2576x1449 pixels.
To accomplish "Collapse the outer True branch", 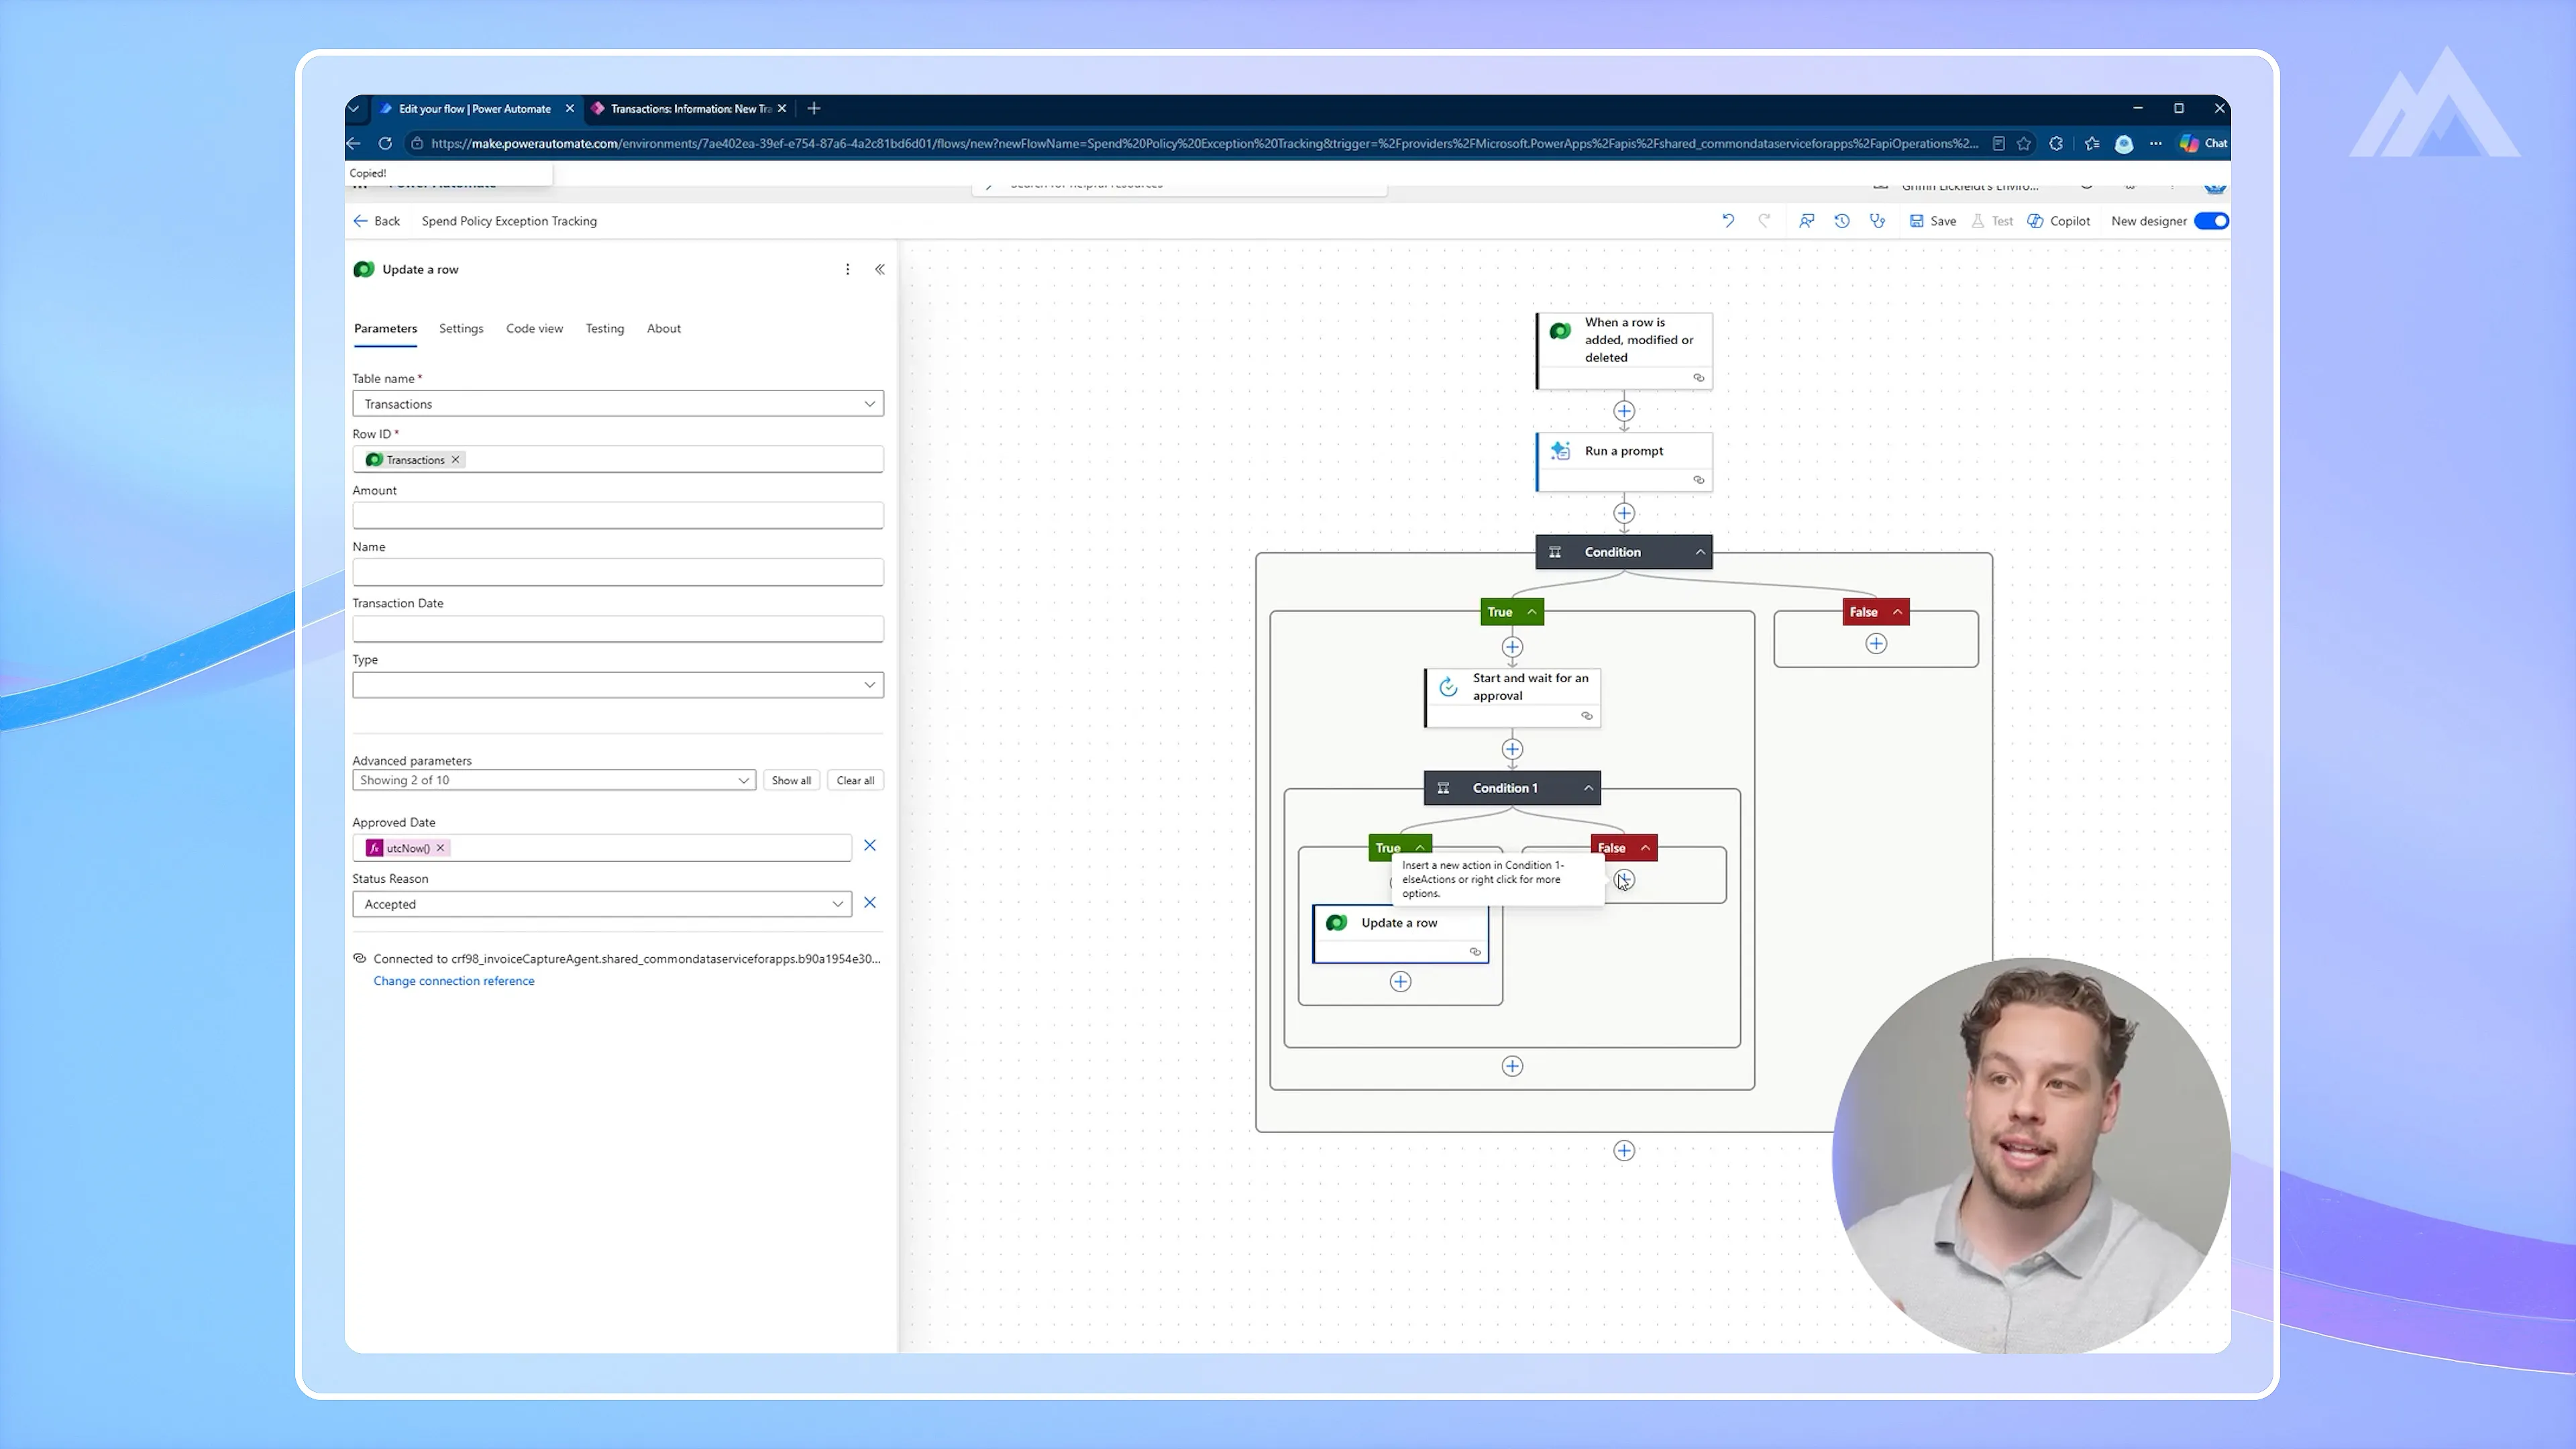I will [1531, 612].
